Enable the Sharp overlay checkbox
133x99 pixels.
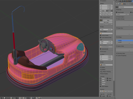point(108,78)
